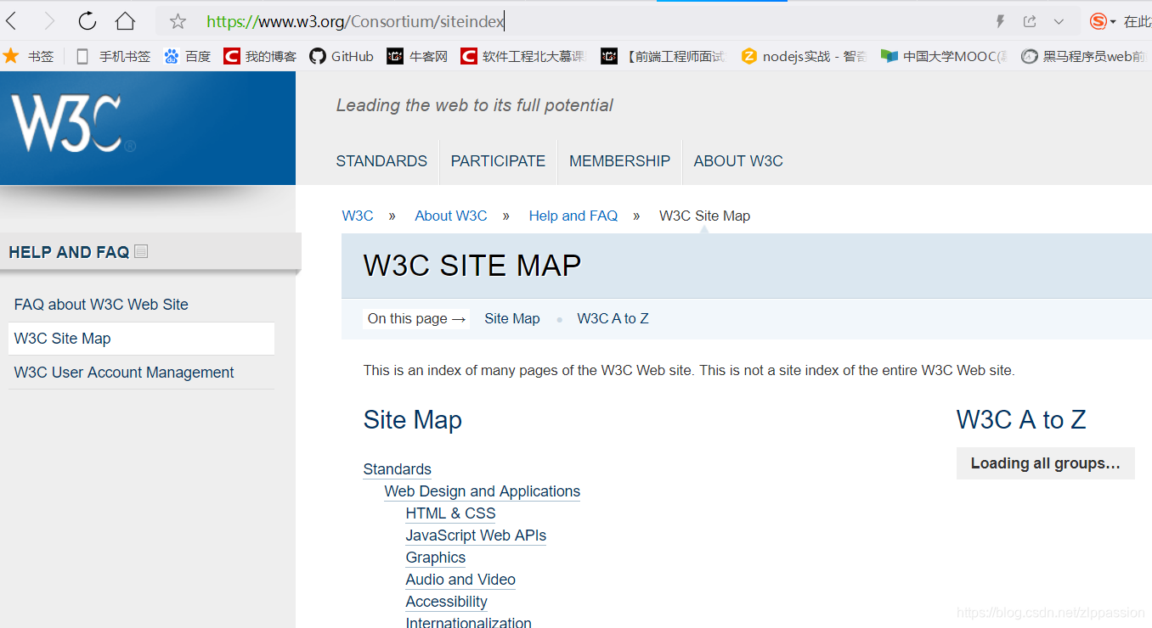
Task: Click the W3C SITE MAP page title
Action: pos(472,266)
